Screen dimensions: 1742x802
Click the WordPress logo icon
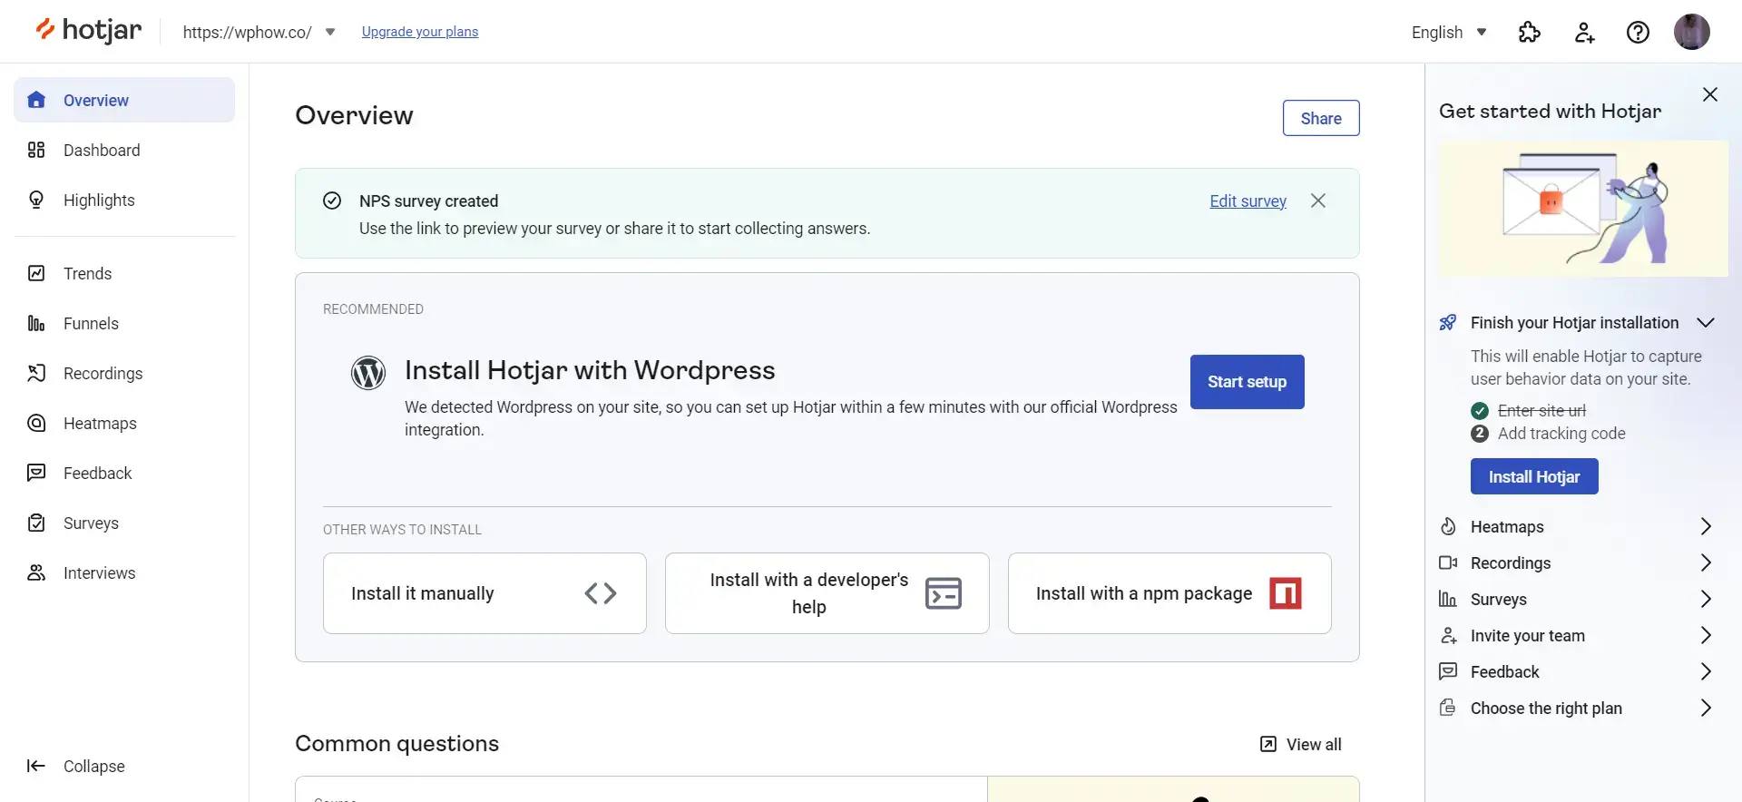point(368,372)
